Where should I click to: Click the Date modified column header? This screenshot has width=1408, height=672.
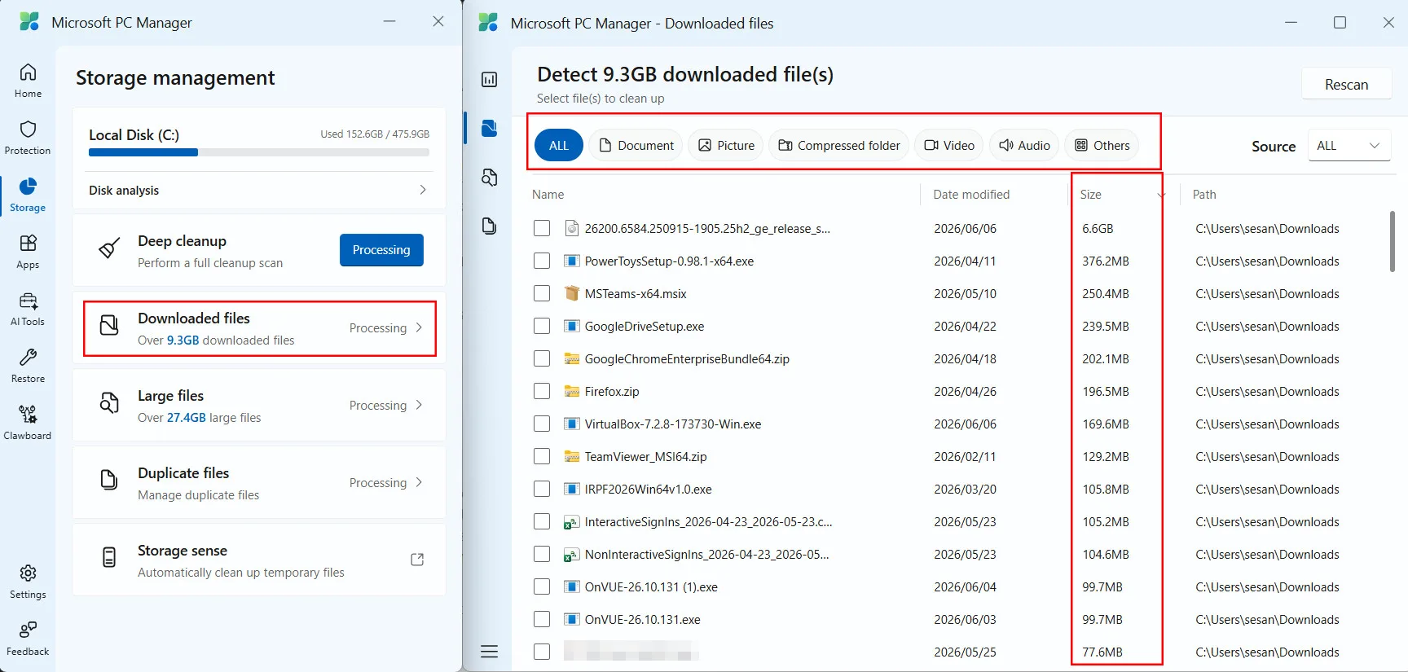click(971, 195)
